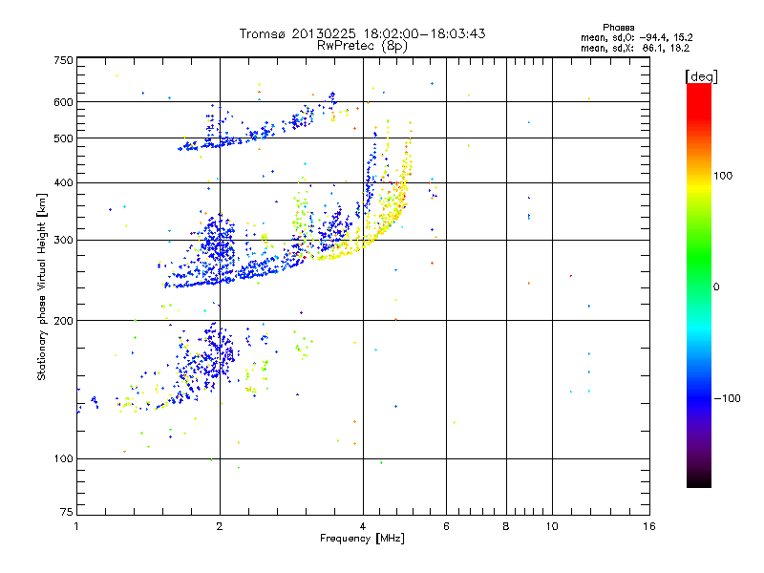Click the plot title 'Tromsø 20130225 18:02:00-18:03:43'
The width and height of the screenshot is (764, 573).
362,33
